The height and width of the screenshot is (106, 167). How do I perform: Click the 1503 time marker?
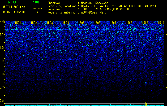pyautogui.click(x=50, y=23)
